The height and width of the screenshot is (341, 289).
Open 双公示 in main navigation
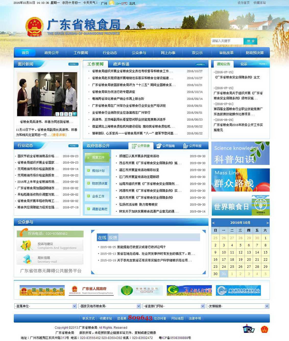point(197,53)
